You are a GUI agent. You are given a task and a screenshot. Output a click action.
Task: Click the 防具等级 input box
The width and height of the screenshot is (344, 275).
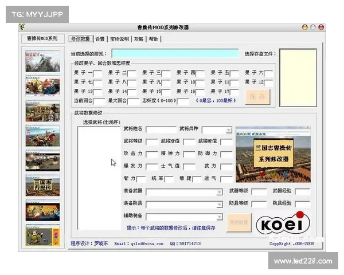tap(259, 204)
